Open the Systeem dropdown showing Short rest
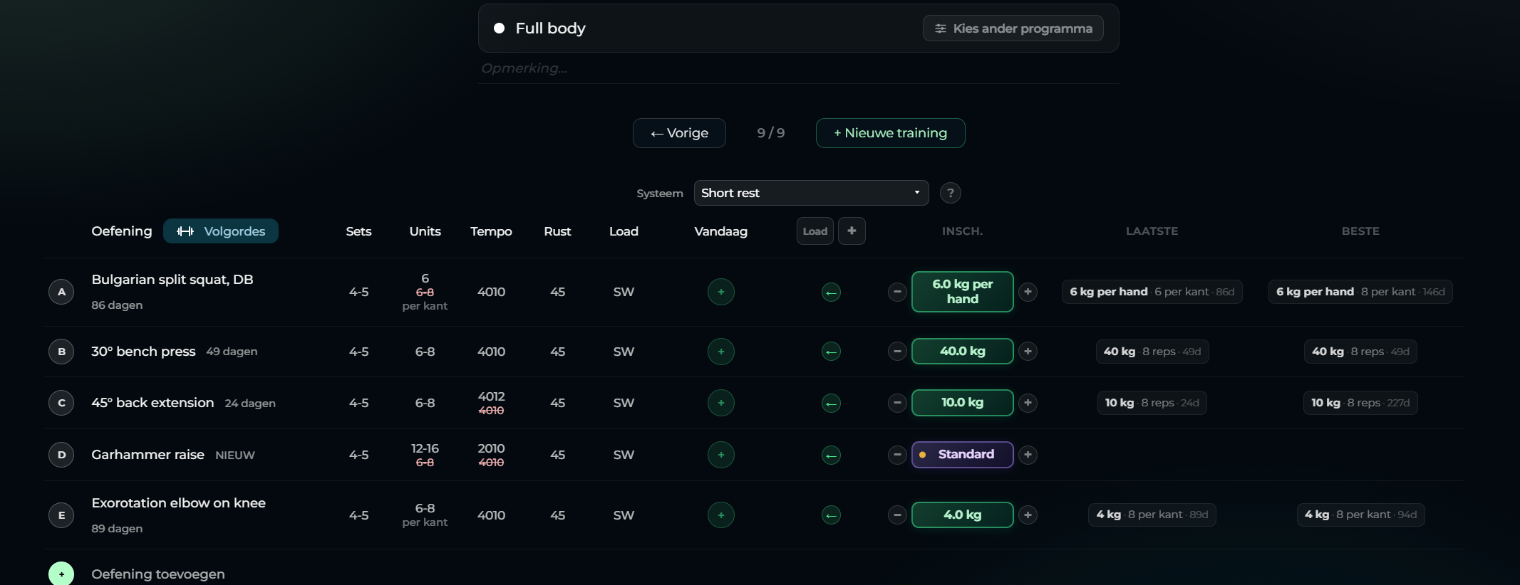 pyautogui.click(x=811, y=193)
